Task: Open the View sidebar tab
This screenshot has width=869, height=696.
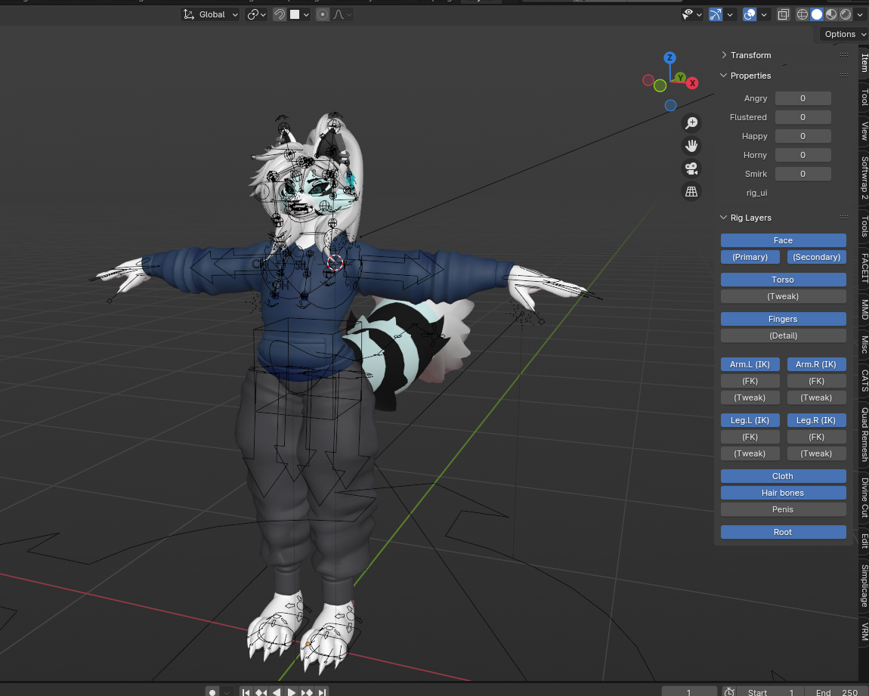Action: pos(864,131)
